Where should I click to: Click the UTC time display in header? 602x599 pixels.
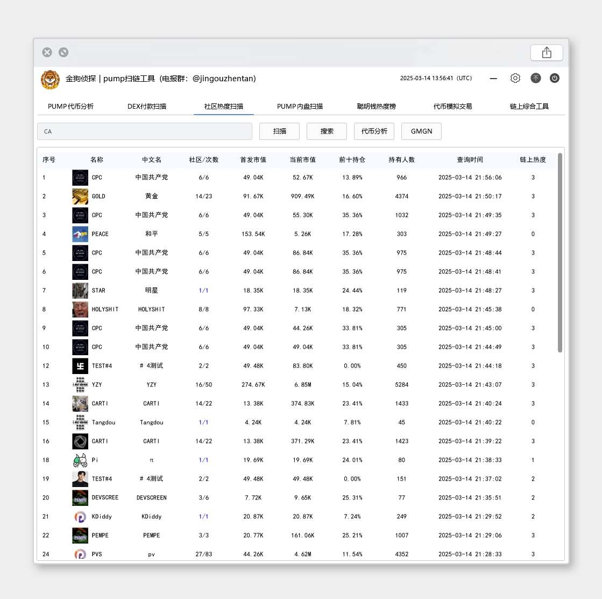(436, 78)
